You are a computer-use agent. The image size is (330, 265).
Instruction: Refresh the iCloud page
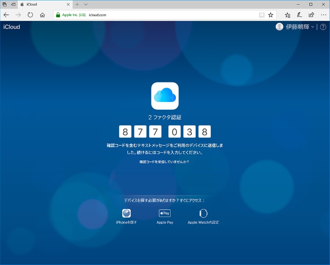(x=30, y=15)
